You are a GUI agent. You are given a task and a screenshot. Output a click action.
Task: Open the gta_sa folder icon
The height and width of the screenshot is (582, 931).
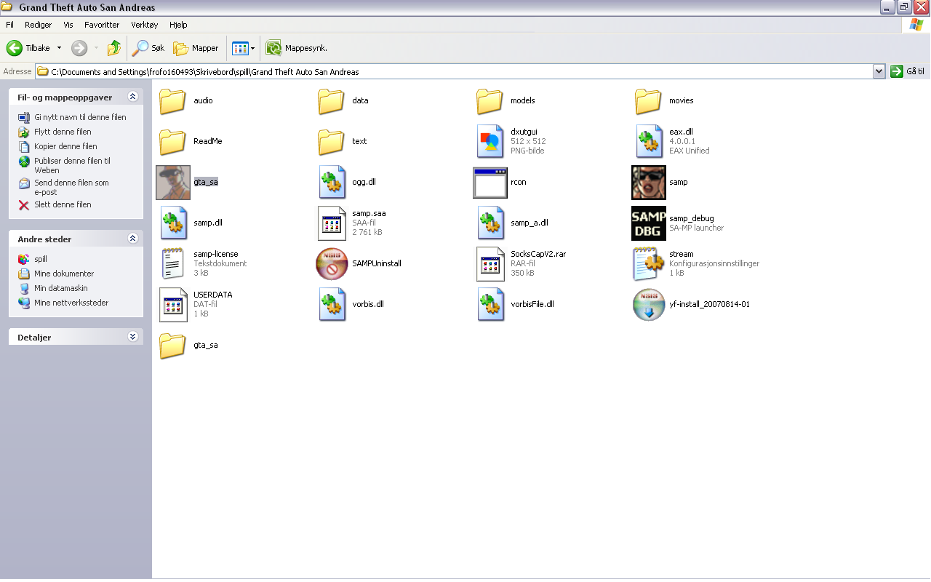pyautogui.click(x=173, y=346)
